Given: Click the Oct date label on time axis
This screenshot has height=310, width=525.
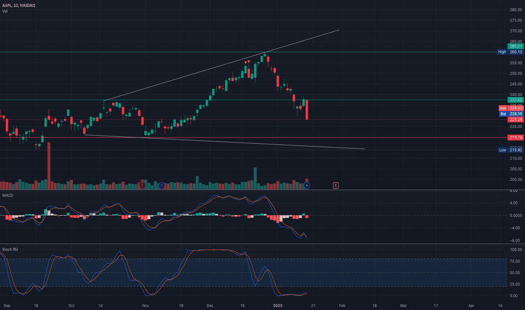Looking at the screenshot, I should click(71, 305).
